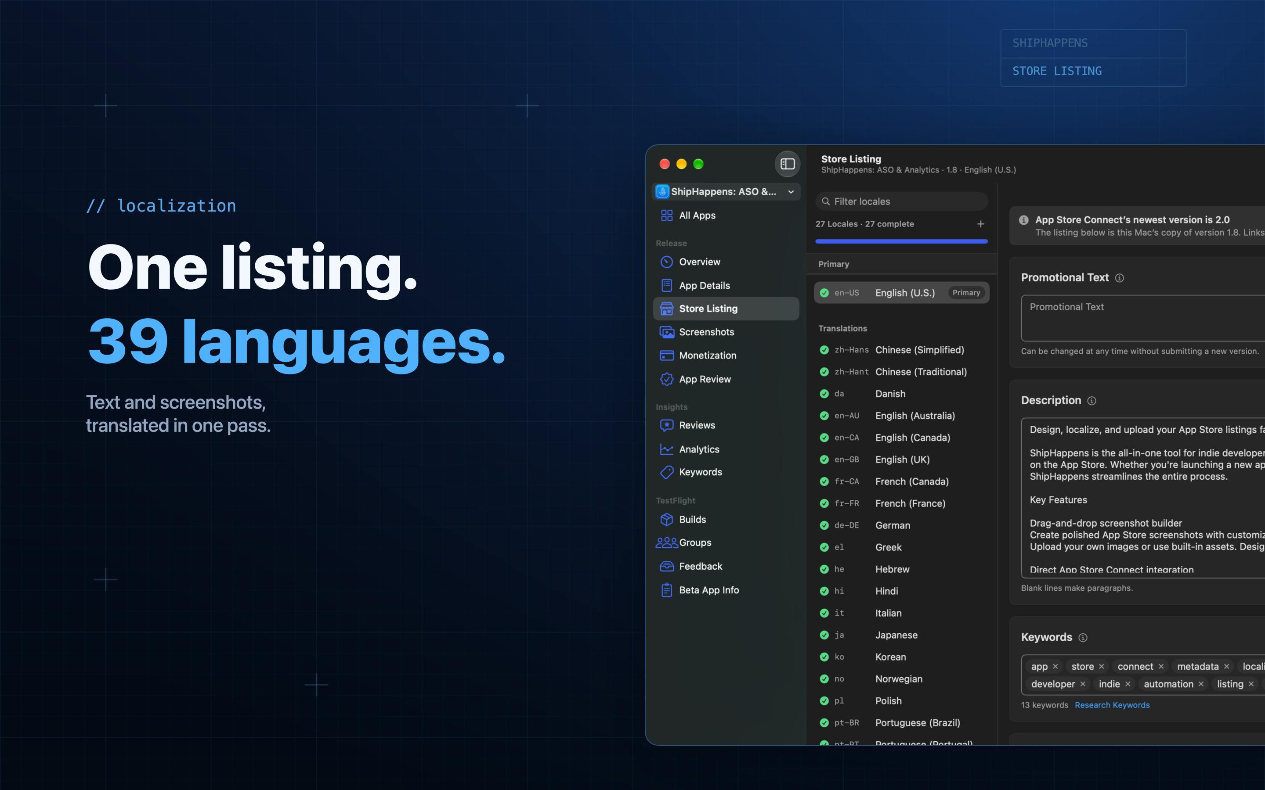Open the Reviews insights icon

tap(666, 425)
